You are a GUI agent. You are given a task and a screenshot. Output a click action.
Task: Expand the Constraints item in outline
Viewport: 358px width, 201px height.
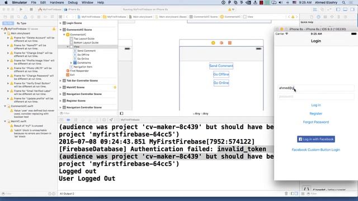(x=71, y=63)
